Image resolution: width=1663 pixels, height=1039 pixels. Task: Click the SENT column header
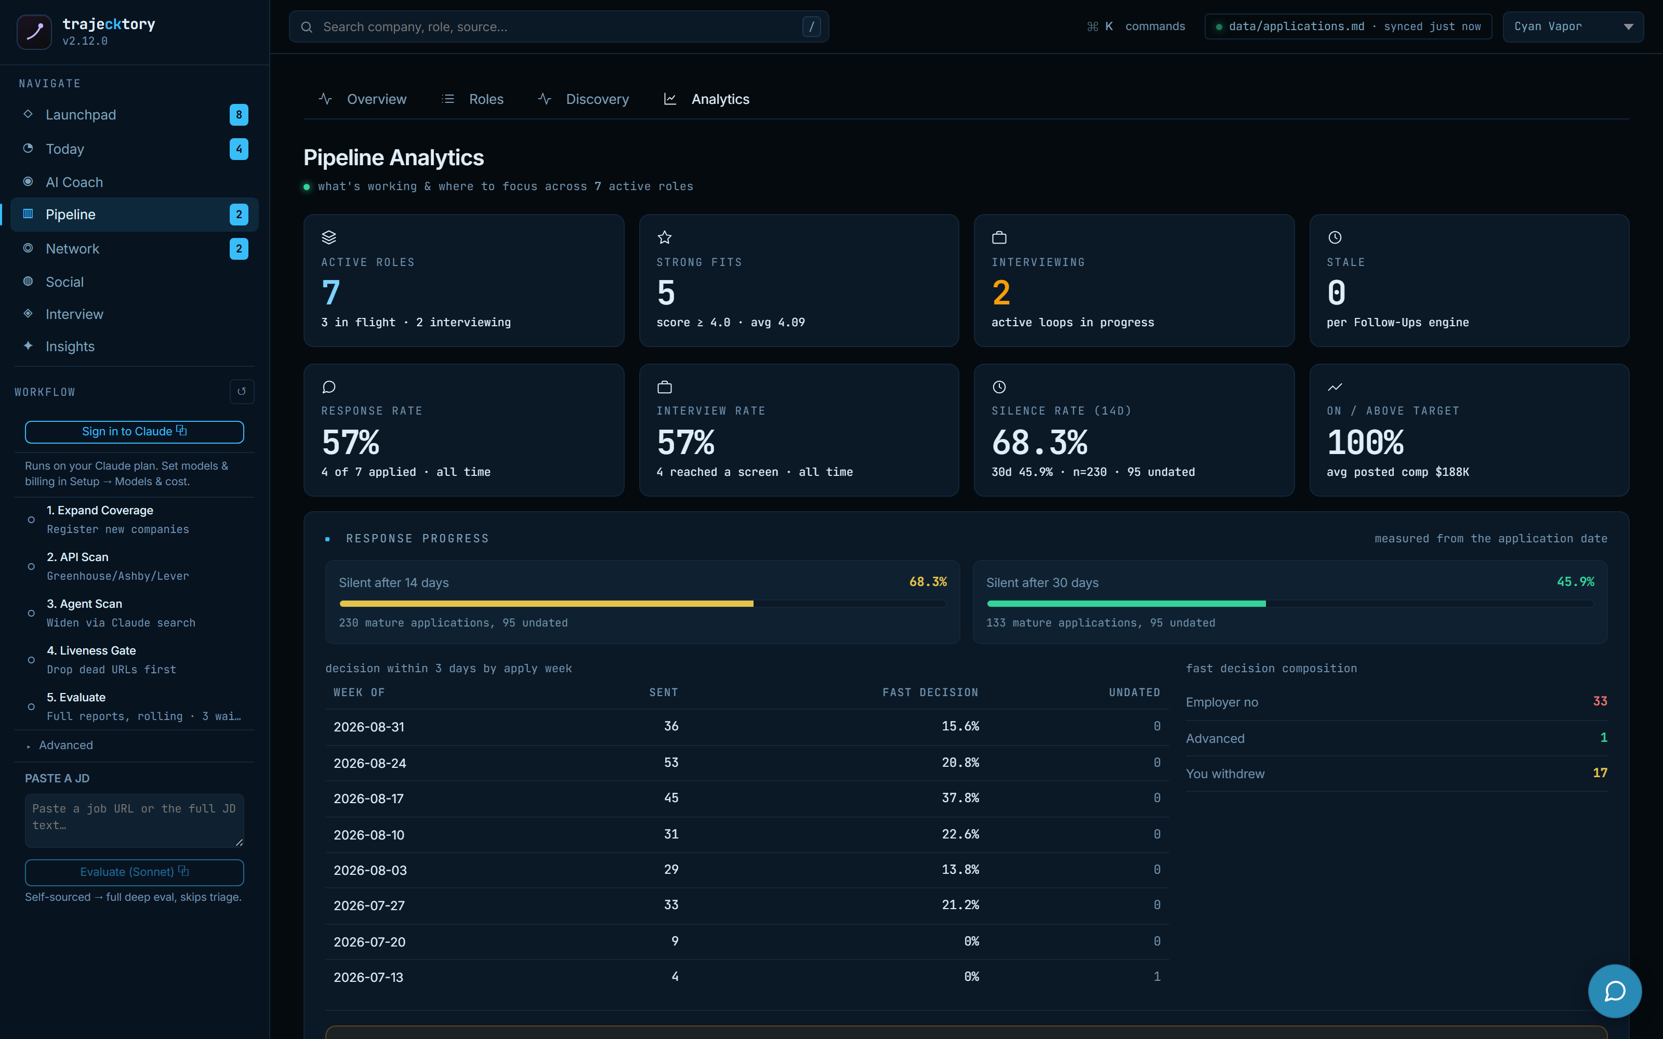664,692
